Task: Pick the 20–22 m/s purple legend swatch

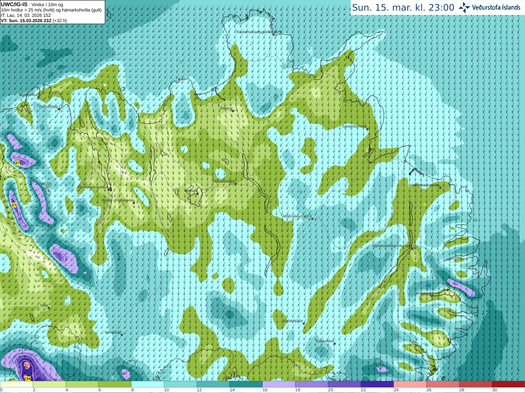Action: [x=345, y=384]
